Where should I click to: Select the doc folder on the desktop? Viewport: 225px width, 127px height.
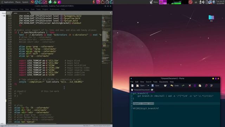pos(211,18)
